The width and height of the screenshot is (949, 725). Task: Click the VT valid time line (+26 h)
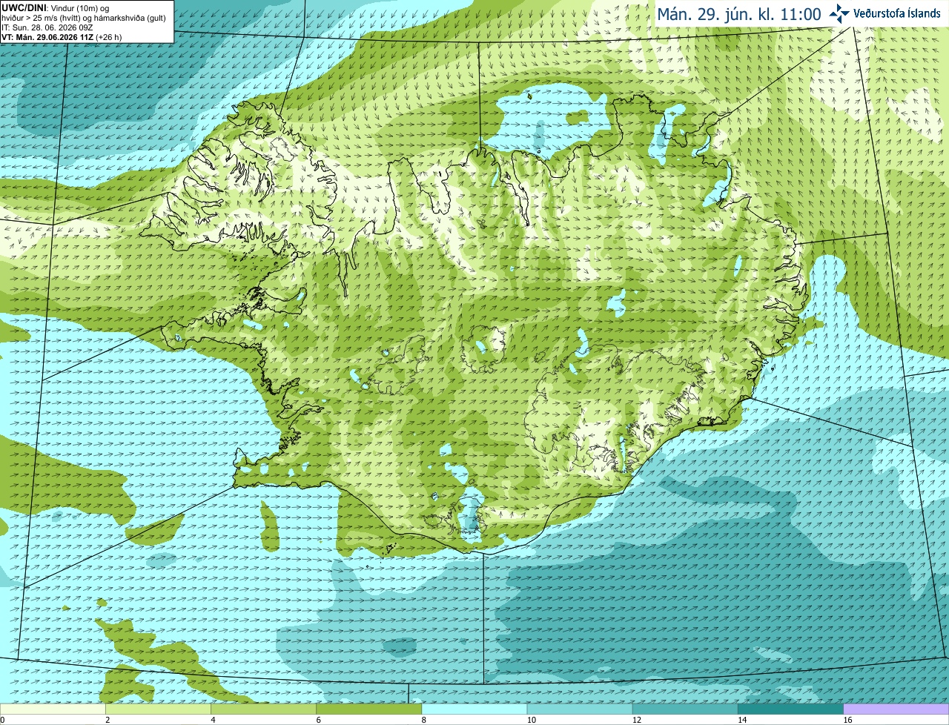62,37
